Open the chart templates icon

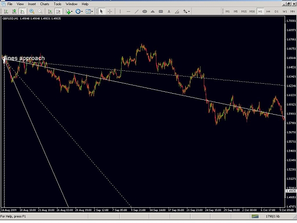88,11
